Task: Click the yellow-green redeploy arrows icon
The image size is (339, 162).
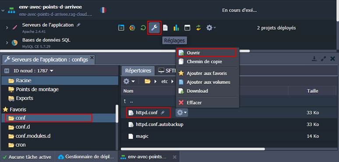Action: click(198, 28)
